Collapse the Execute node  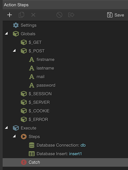6,128
